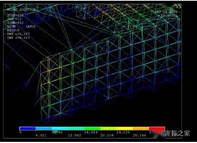
Task: Click the SMX =36.187 value
Action: coord(19,38)
